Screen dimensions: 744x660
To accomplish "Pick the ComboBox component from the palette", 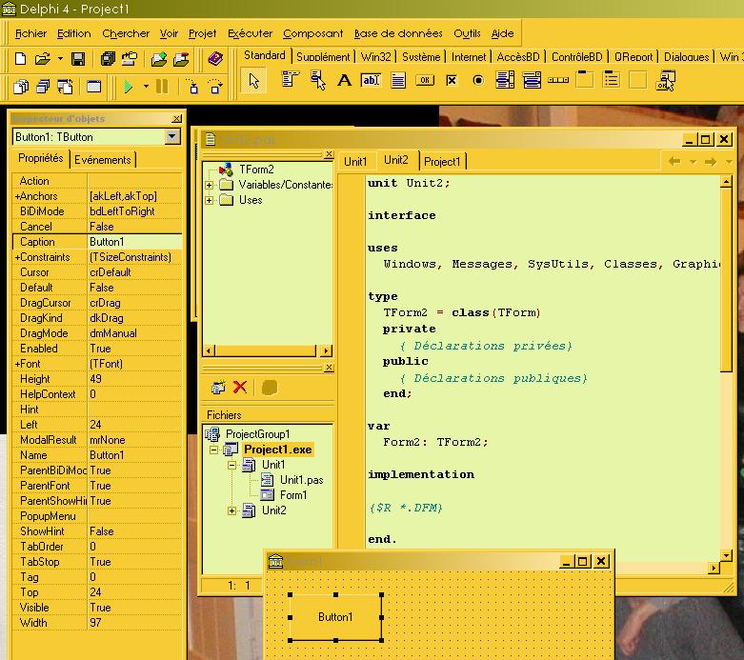I will click(x=532, y=80).
